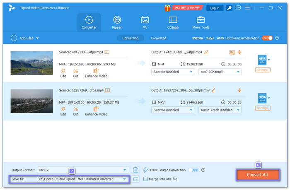The height and width of the screenshot is (190, 290).
Task: Click the HEVC MKV format icon
Action: coord(262,98)
